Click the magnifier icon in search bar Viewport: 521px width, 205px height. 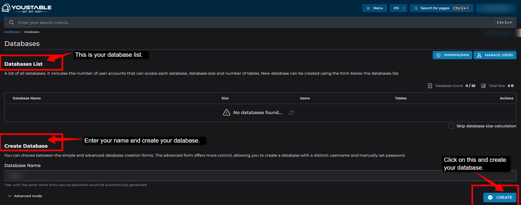11,23
